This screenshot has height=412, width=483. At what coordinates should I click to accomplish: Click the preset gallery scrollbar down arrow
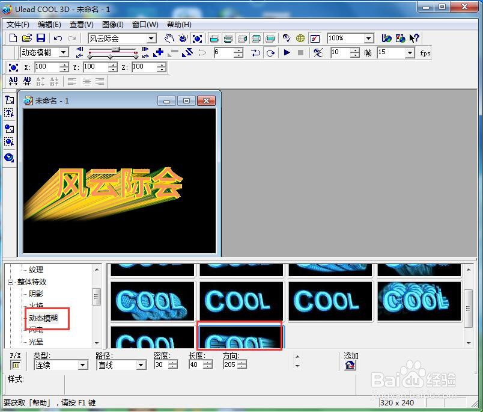(469, 343)
